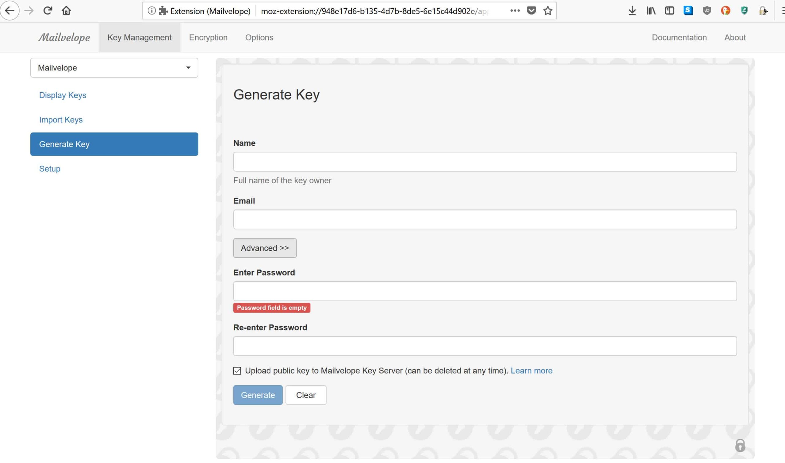Open the Downloads arrow icon
The width and height of the screenshot is (785, 463).
632,11
